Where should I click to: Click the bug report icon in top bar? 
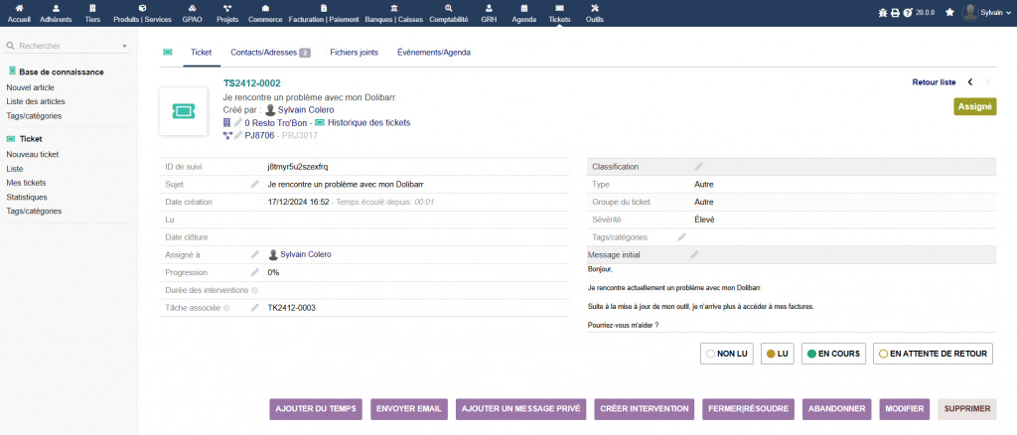(884, 13)
